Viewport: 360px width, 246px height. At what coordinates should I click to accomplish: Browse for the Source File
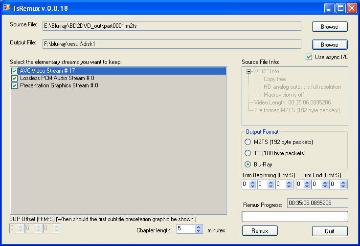(330, 27)
